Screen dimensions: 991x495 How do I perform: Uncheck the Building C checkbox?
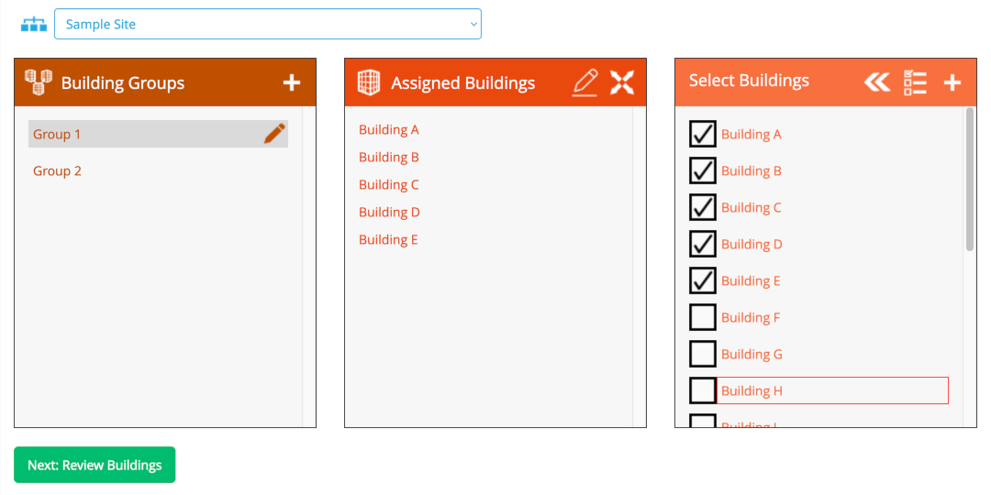tap(703, 207)
